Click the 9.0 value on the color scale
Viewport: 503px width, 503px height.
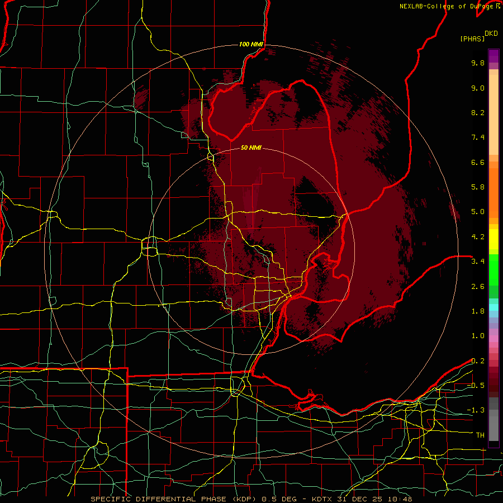478,88
